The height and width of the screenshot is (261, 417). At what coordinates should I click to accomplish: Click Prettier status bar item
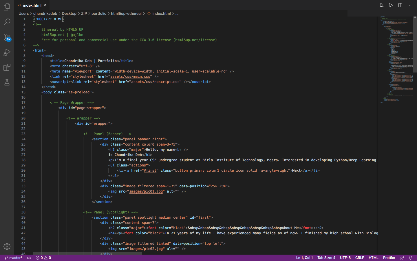click(x=389, y=258)
